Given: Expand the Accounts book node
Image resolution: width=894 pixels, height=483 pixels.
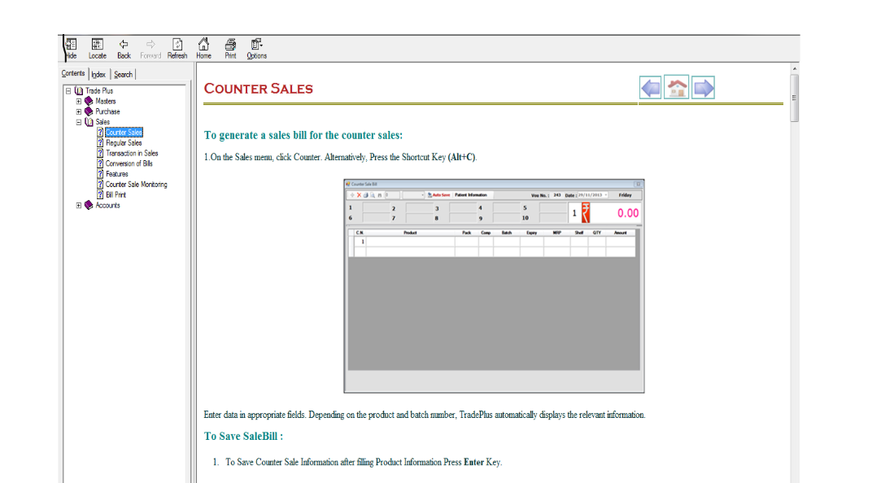Looking at the screenshot, I should pyautogui.click(x=79, y=205).
